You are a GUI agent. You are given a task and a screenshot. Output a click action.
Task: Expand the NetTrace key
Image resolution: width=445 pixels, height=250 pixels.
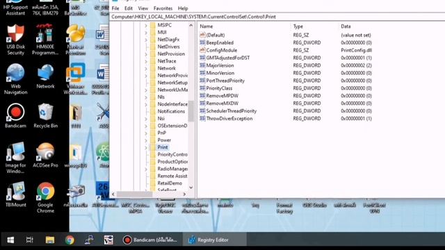click(146, 61)
